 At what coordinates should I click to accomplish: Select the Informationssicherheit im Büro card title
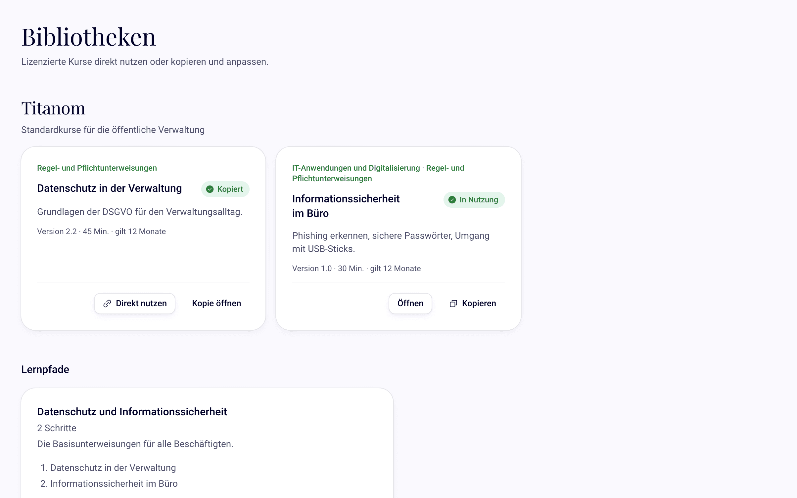coord(346,206)
